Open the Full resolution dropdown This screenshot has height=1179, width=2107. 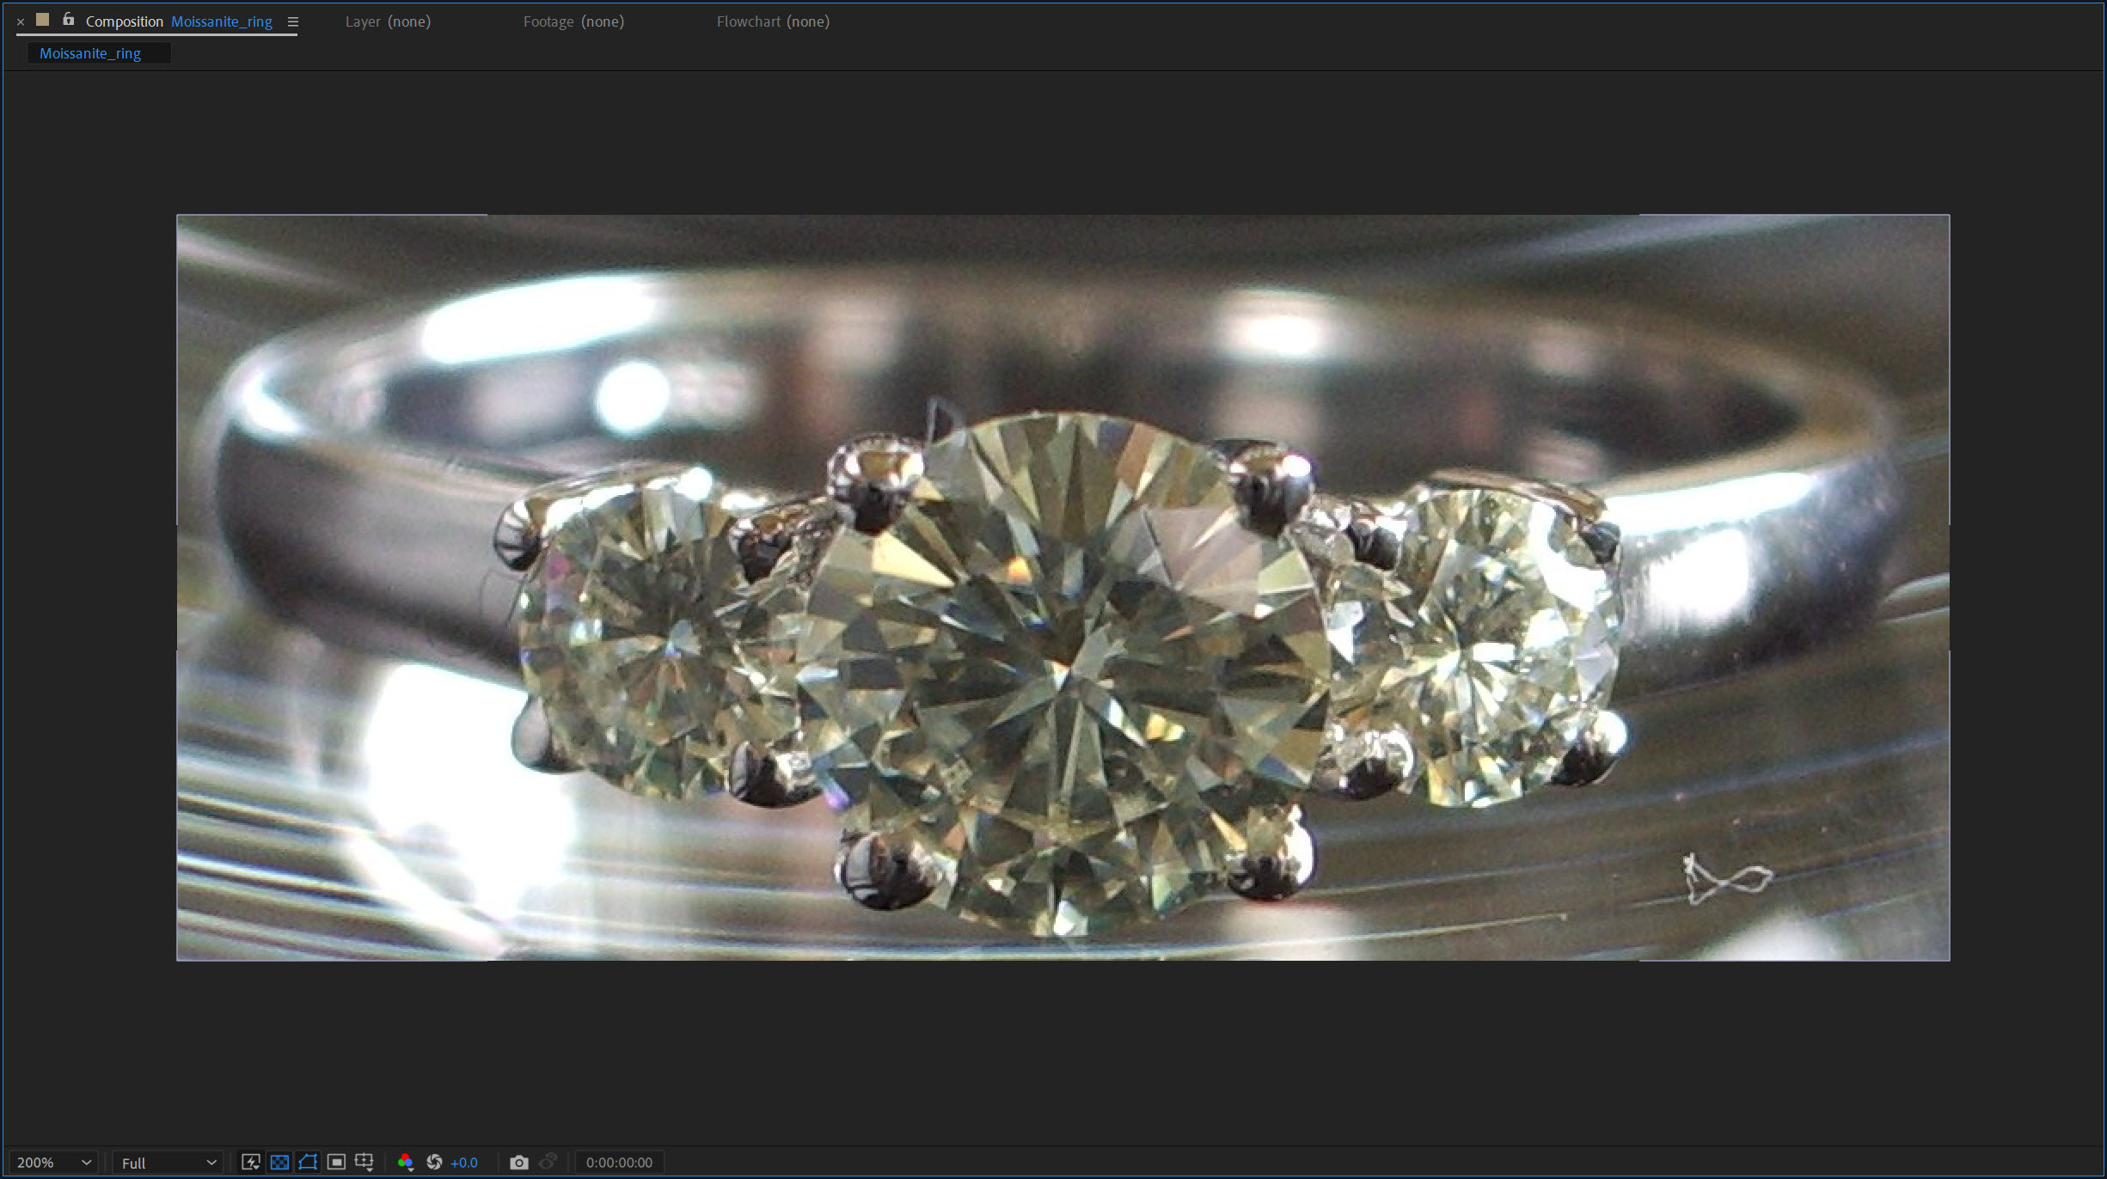(168, 1162)
